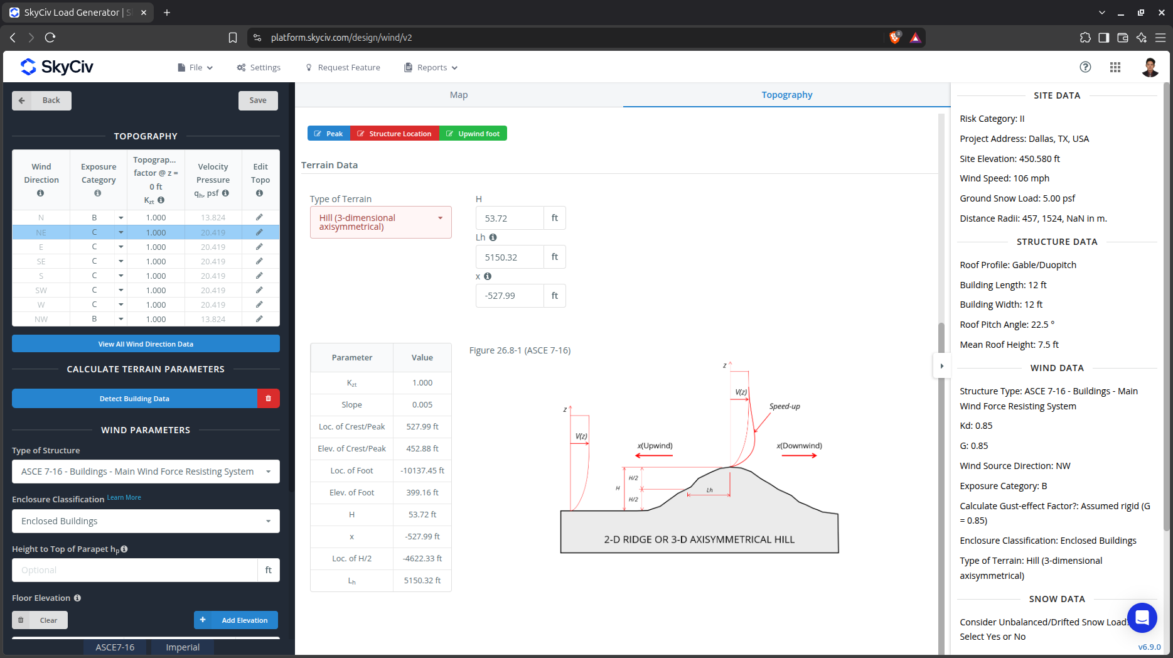Open exposure category dropdown for SW row
1173x658 pixels.
coord(121,290)
